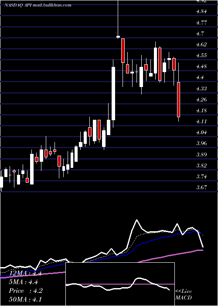Click the tallest white candlestick near 4.3
The height and width of the screenshot is (306, 218).
tap(113, 94)
